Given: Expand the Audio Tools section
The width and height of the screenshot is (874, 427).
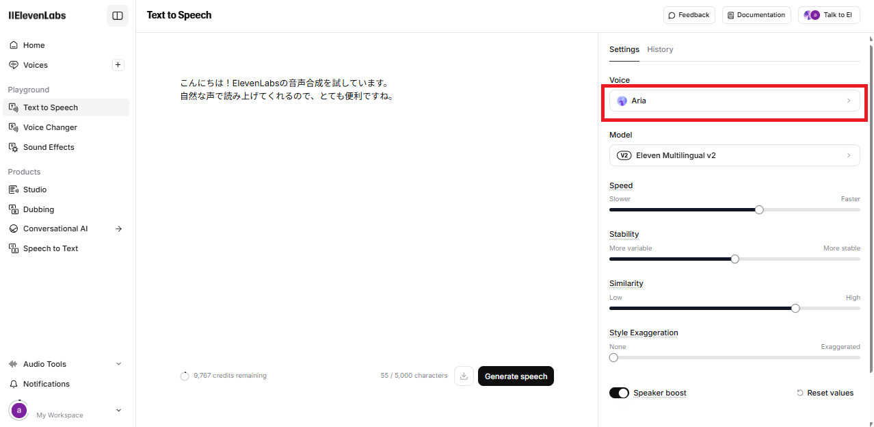Looking at the screenshot, I should (x=66, y=364).
